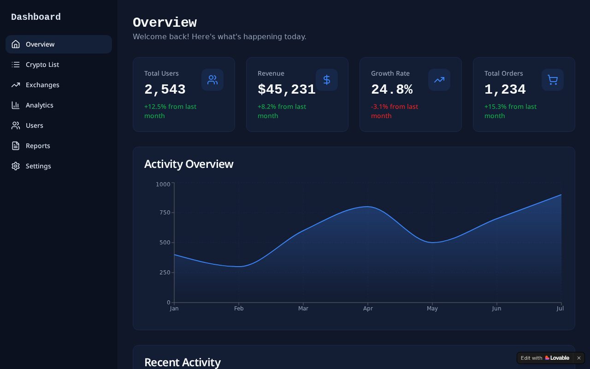Click the Reports document icon

click(x=16, y=146)
